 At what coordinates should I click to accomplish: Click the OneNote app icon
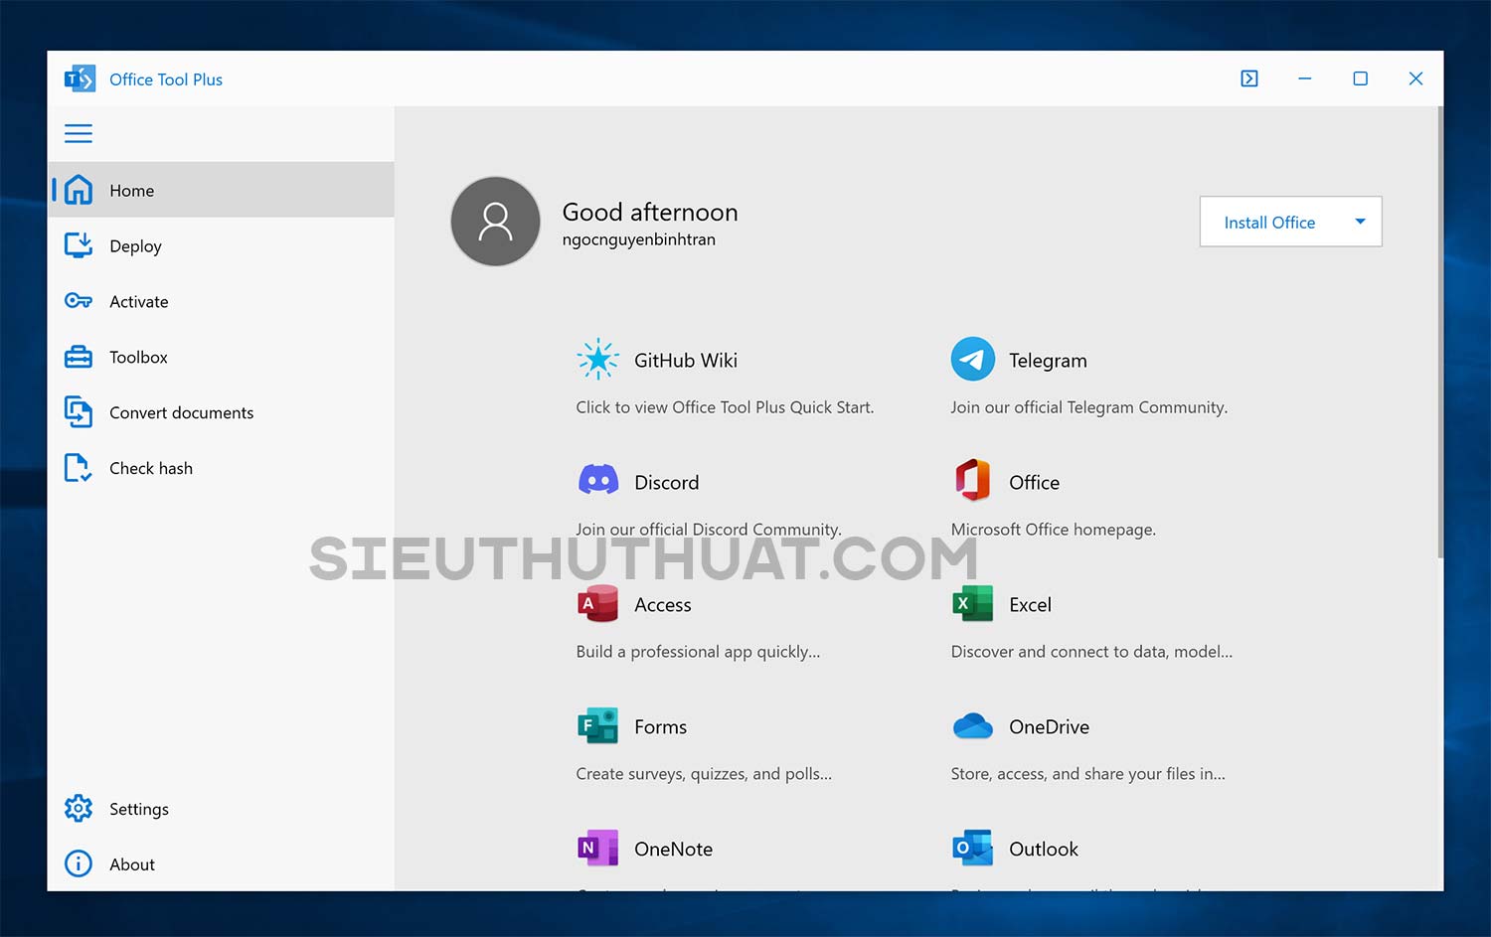click(x=598, y=849)
